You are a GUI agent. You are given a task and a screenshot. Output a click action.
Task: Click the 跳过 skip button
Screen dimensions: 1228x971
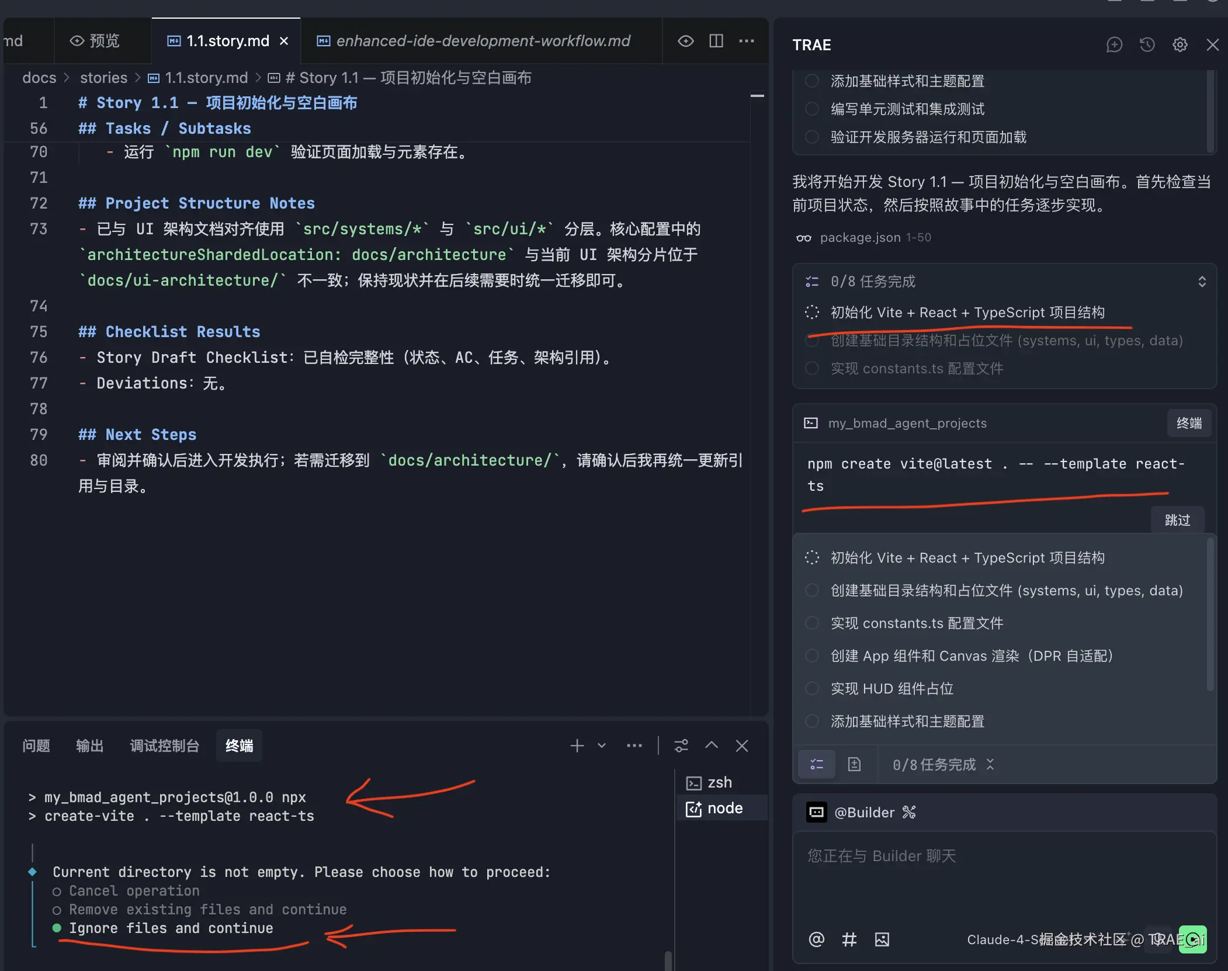(x=1177, y=520)
